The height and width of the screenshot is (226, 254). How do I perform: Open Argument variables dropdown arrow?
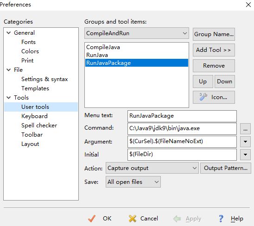pyautogui.click(x=245, y=142)
